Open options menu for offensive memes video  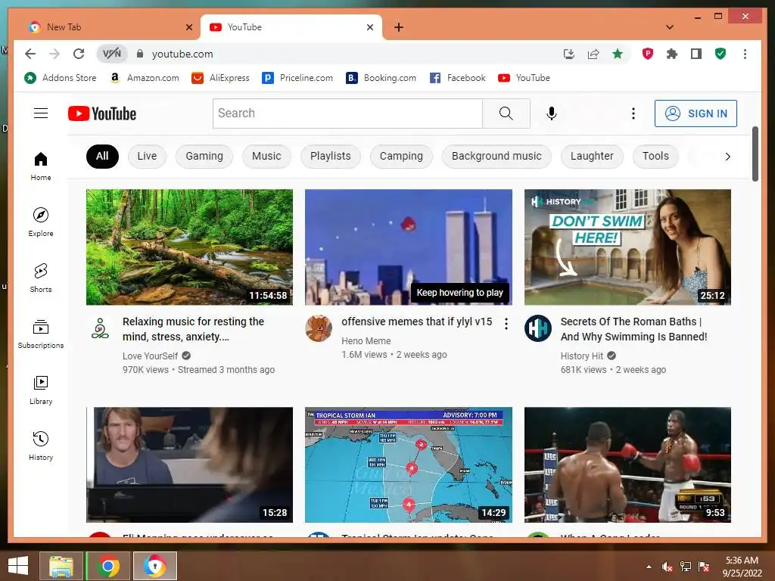coord(506,324)
